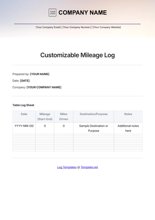155x220 pixels.
Task: Select the Customizable Mileage Log title
Action: [x=77, y=55]
